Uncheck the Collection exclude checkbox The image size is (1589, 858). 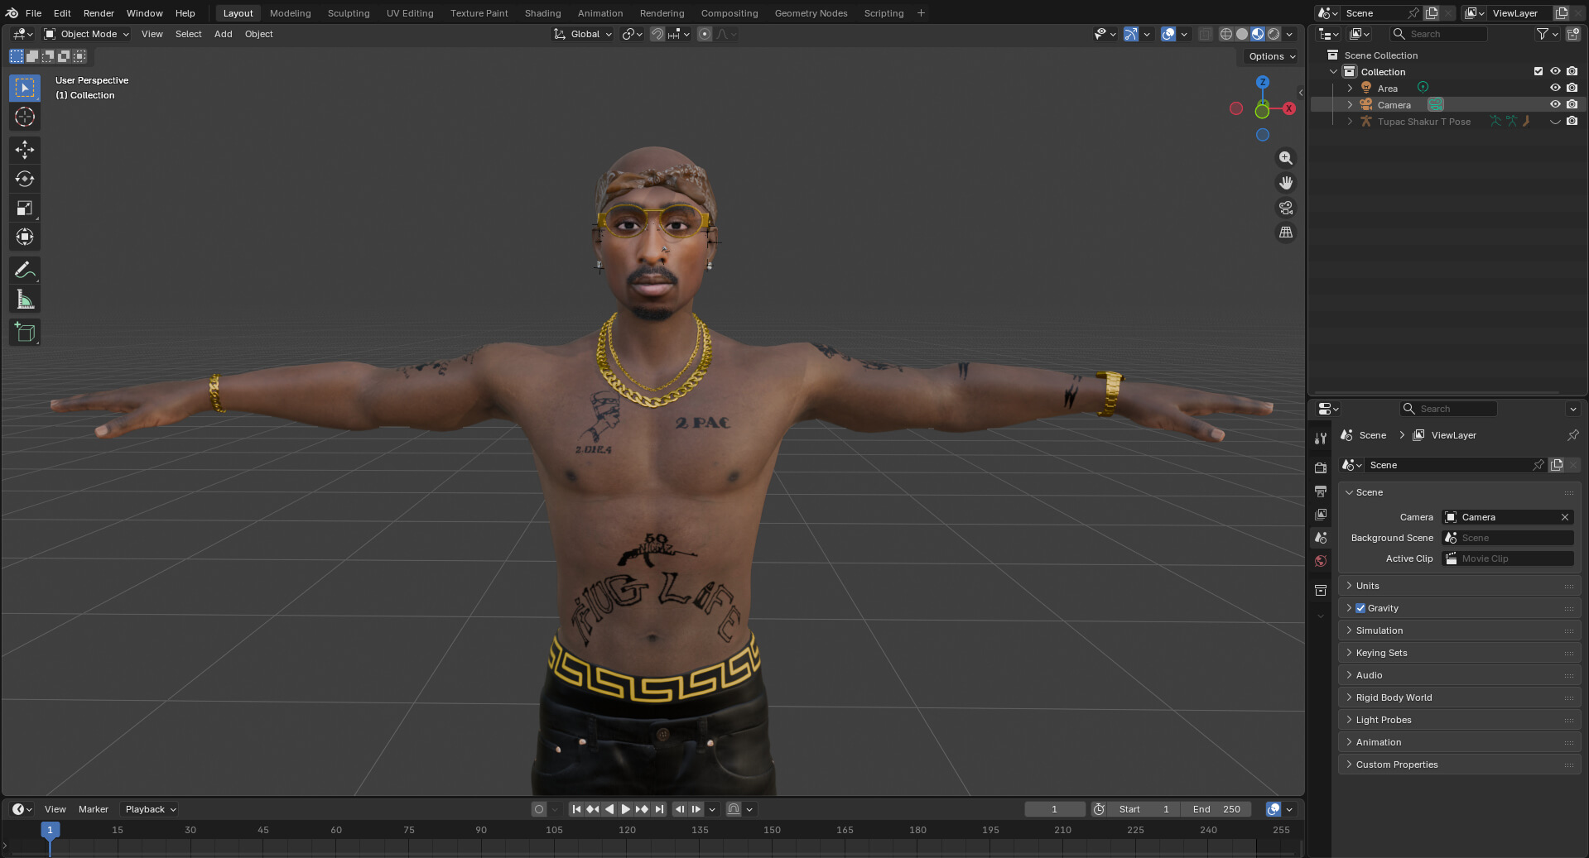(x=1538, y=71)
